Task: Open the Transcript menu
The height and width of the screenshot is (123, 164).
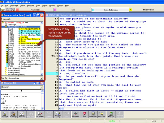Action: tap(14, 6)
